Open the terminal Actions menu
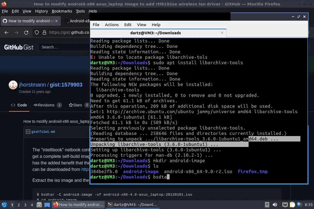 coord(112,24)
